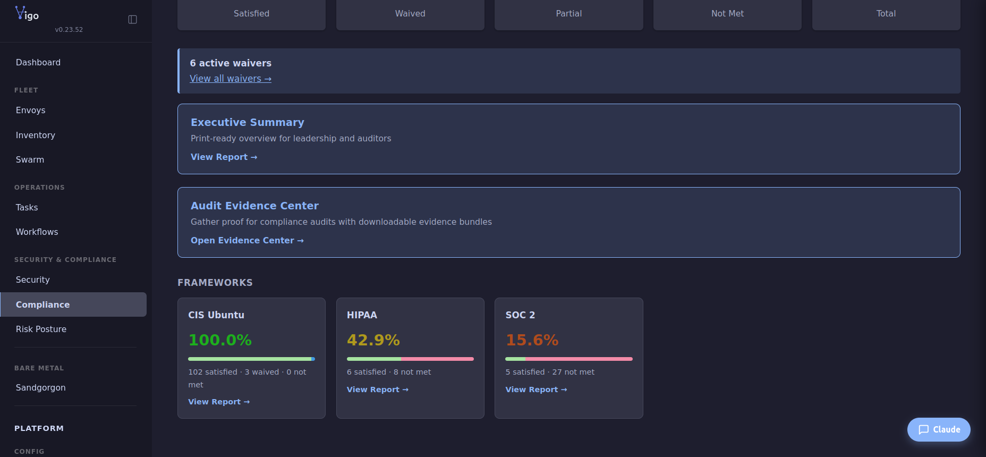Click the Audit Evidence Center heading

click(254, 206)
